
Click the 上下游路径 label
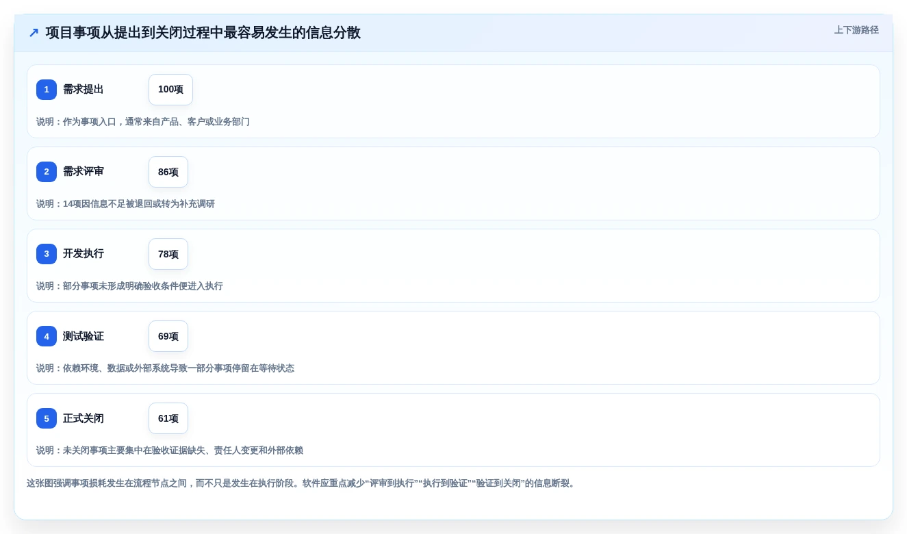tap(856, 30)
